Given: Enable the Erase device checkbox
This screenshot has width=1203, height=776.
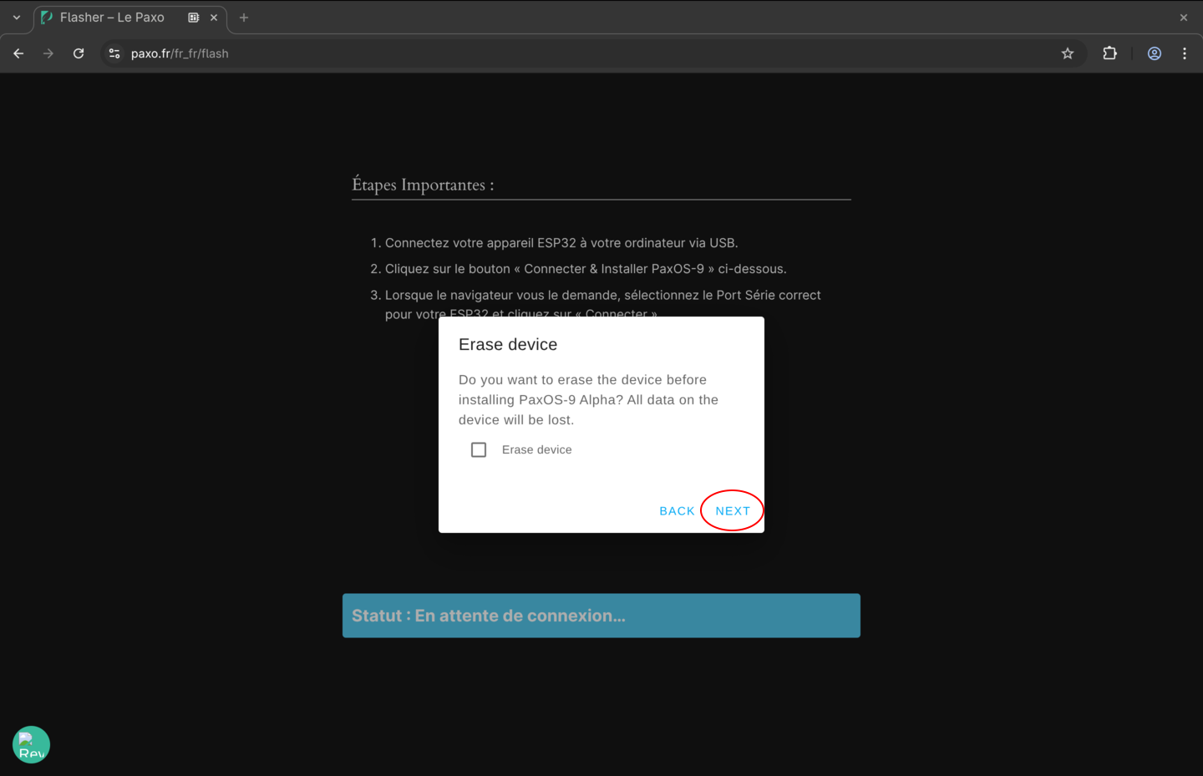Looking at the screenshot, I should pos(479,449).
